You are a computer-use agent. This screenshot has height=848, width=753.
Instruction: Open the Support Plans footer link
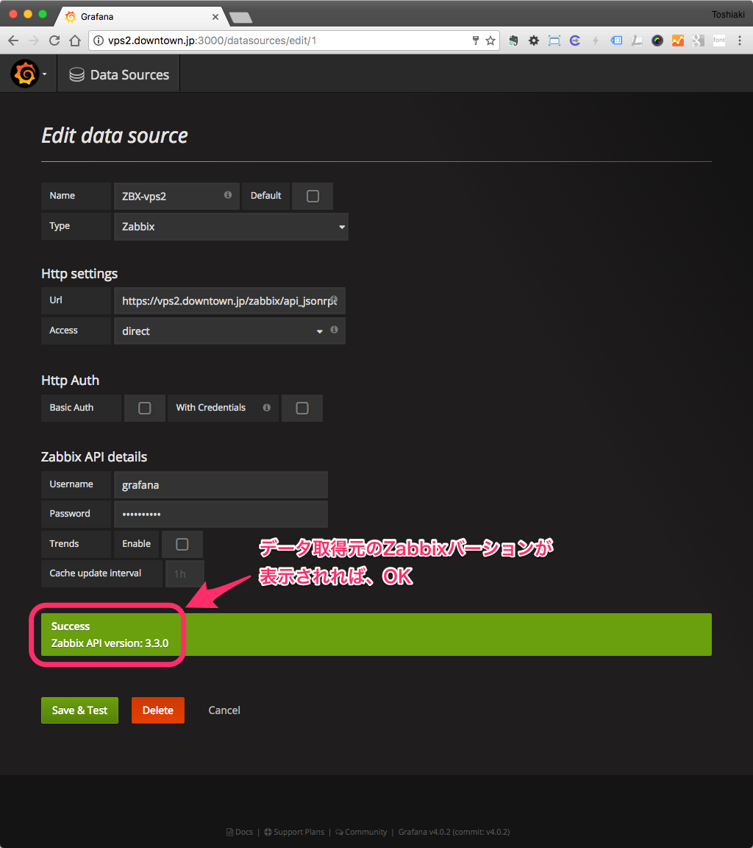(x=294, y=832)
